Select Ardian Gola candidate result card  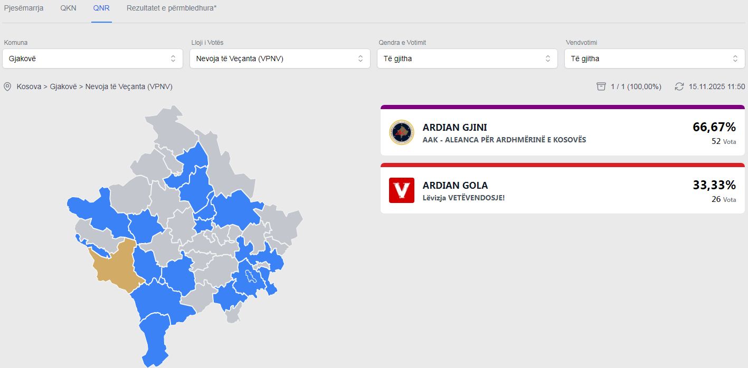(562, 190)
